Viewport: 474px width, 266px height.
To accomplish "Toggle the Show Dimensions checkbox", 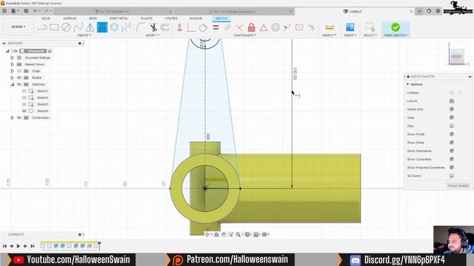I will [452, 151].
